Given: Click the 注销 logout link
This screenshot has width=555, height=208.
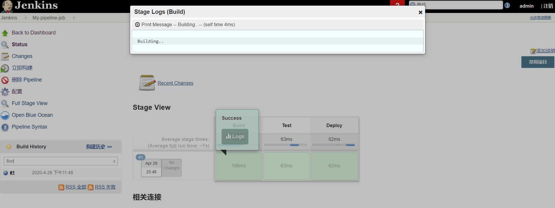Looking at the screenshot, I should [548, 6].
